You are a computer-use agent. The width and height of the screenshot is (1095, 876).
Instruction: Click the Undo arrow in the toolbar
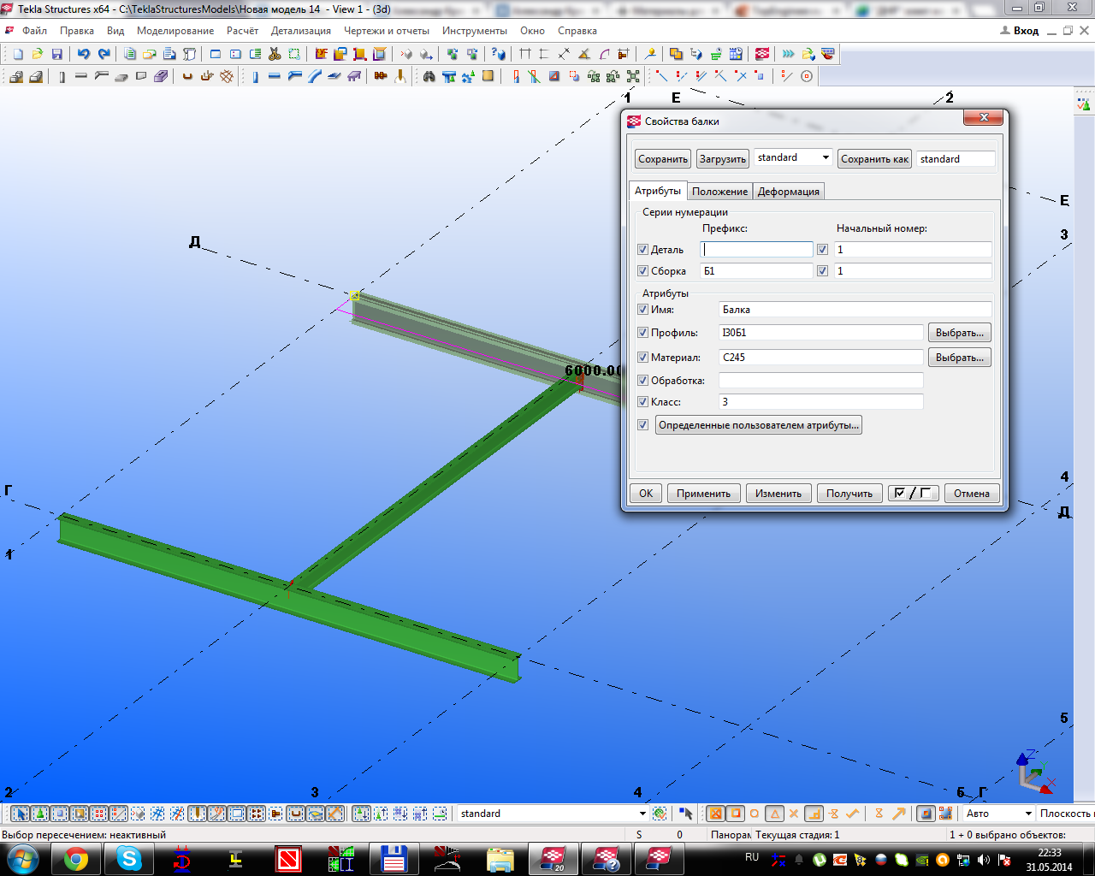[x=83, y=54]
